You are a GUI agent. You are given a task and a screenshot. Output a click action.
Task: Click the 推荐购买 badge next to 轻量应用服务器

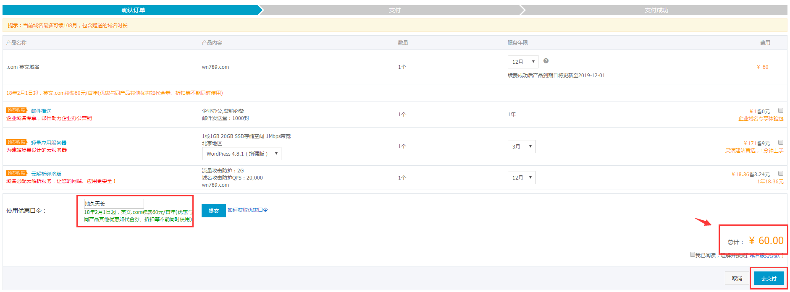tap(16, 142)
